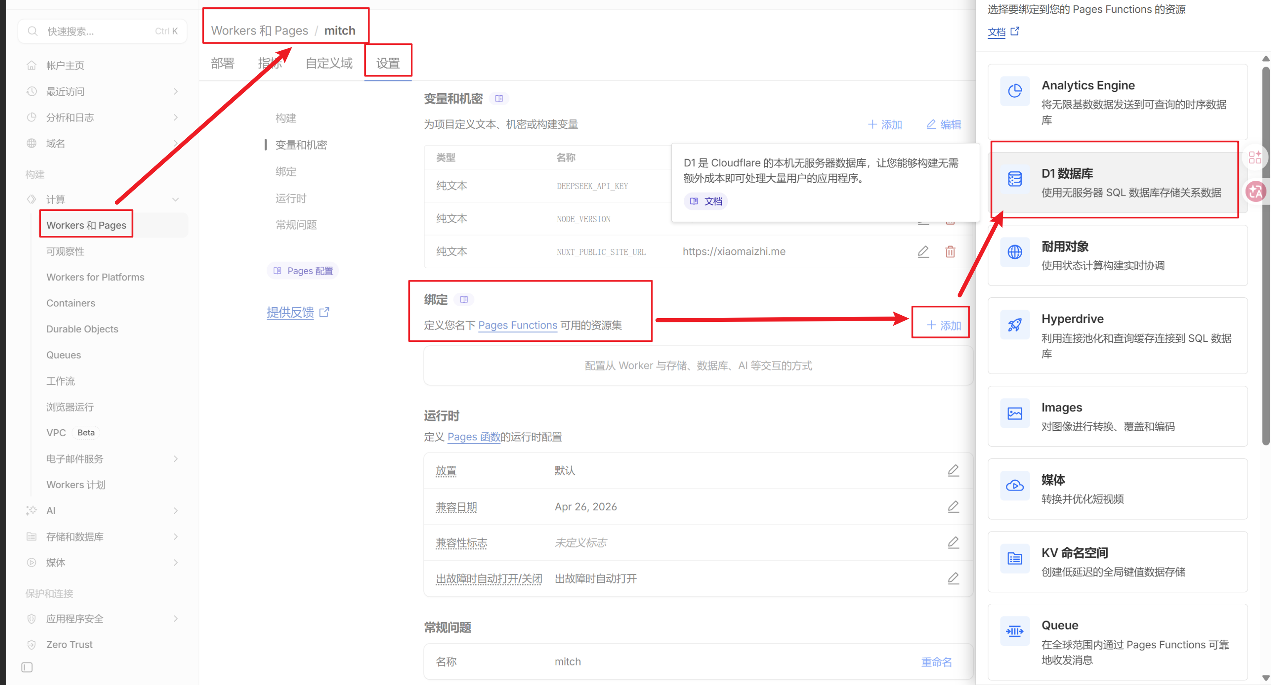
Task: Open Durable Objects in the sidebar
Action: click(82, 329)
